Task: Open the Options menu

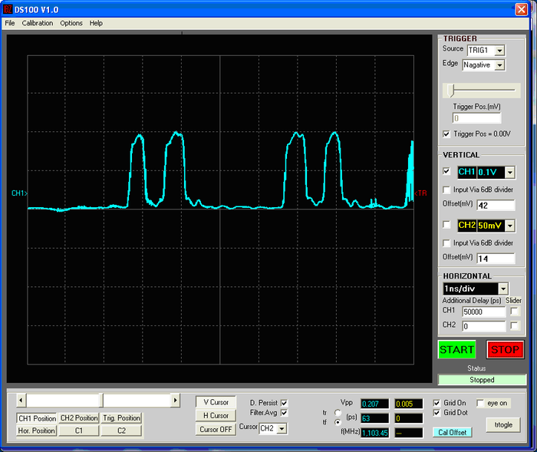Action: (x=71, y=23)
